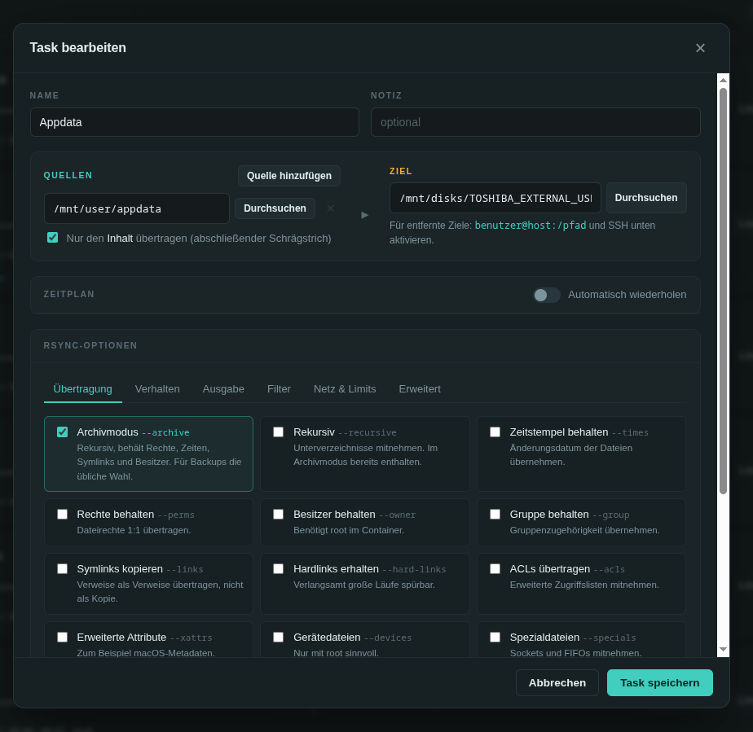Click the dialog vertical scrollbar thumb
The width and height of the screenshot is (753, 732).
[723, 291]
